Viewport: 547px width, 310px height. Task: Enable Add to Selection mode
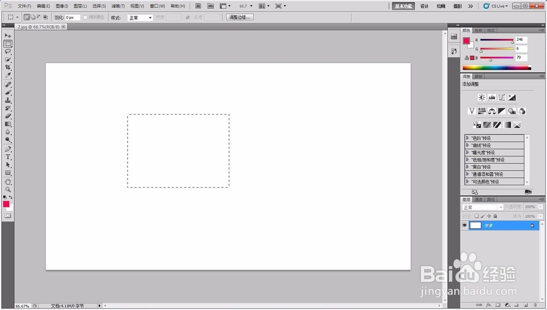(x=33, y=17)
